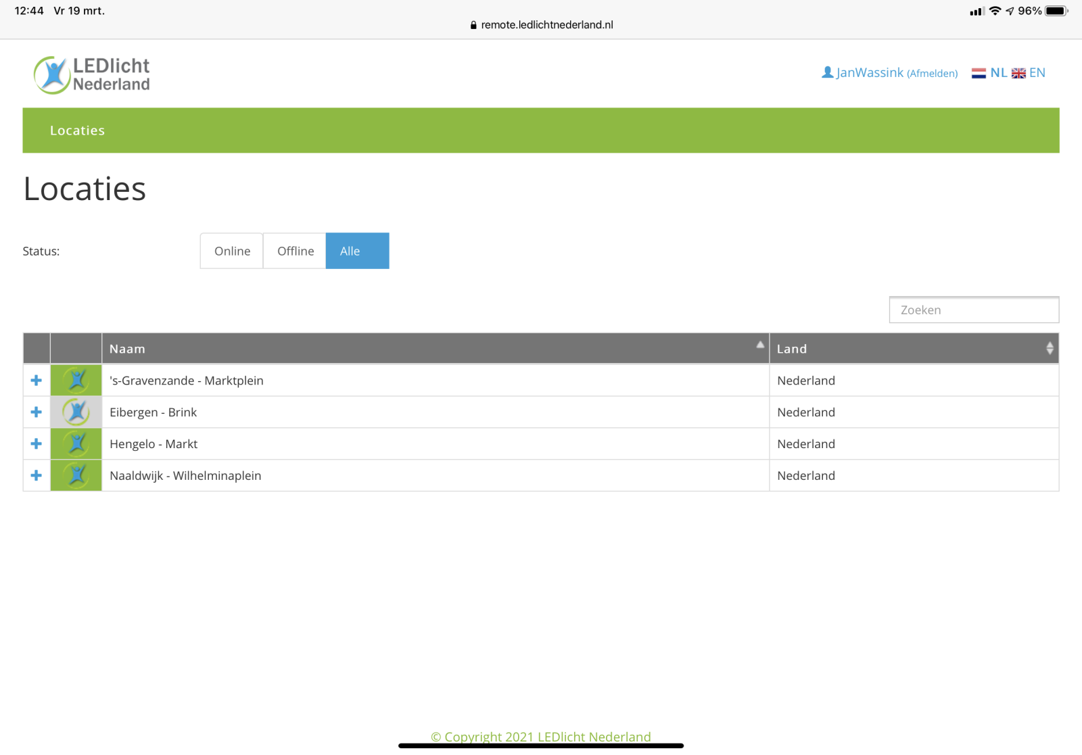
Task: Open the Locaties menu item
Action: (x=77, y=130)
